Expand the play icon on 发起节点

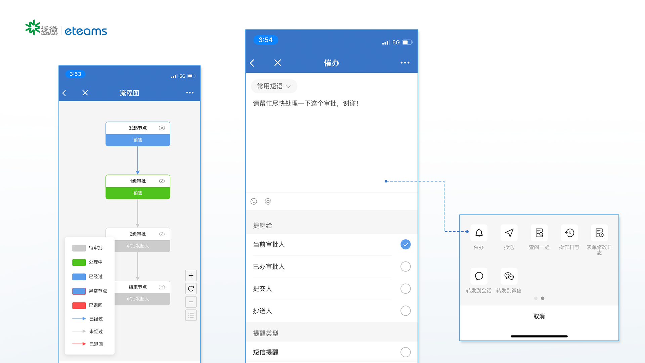(162, 128)
